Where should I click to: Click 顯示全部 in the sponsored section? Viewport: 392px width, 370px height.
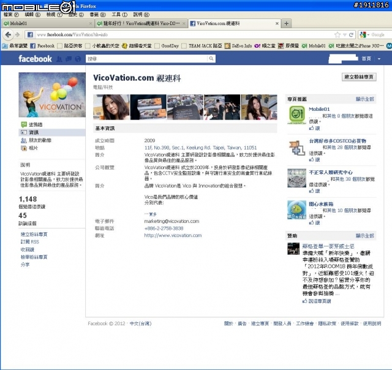point(365,236)
